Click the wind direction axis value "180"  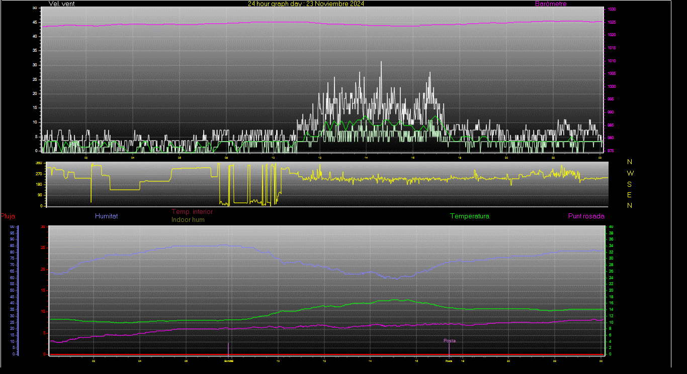(39, 185)
